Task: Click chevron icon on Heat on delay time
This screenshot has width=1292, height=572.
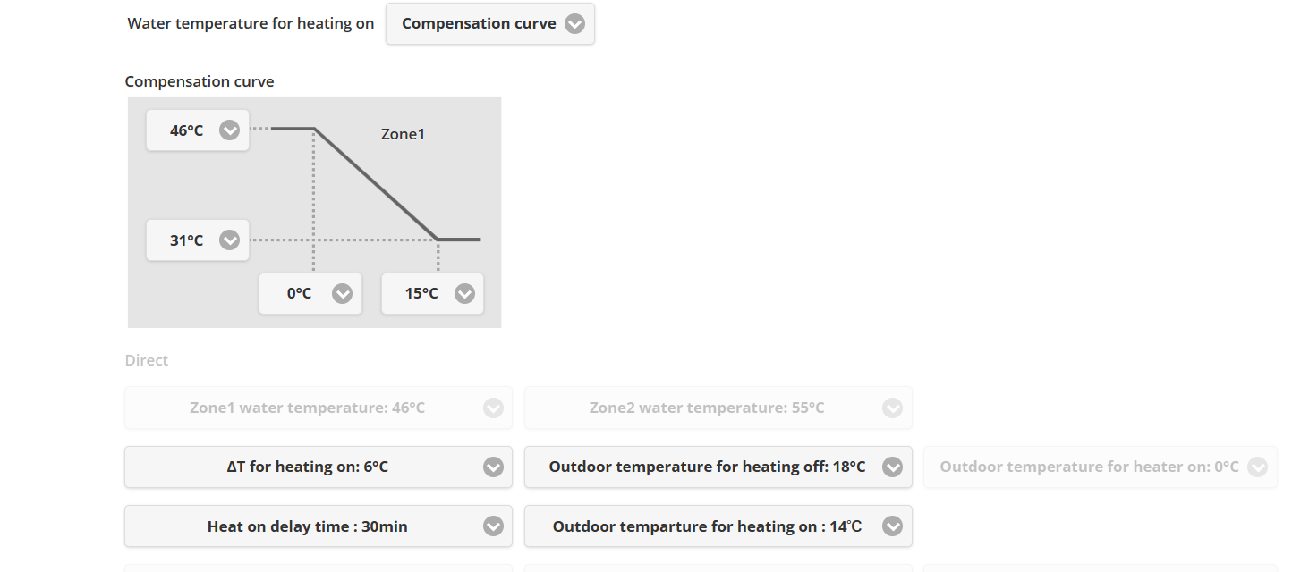Action: click(493, 526)
